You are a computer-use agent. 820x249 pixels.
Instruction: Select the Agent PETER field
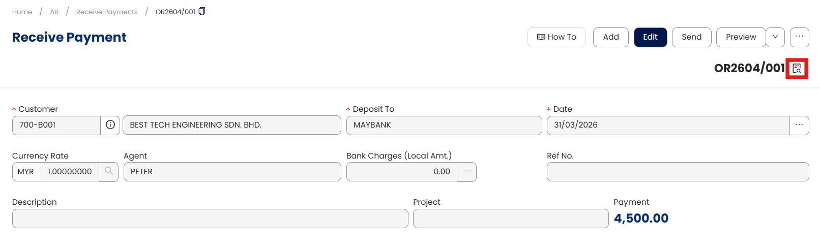tap(232, 172)
